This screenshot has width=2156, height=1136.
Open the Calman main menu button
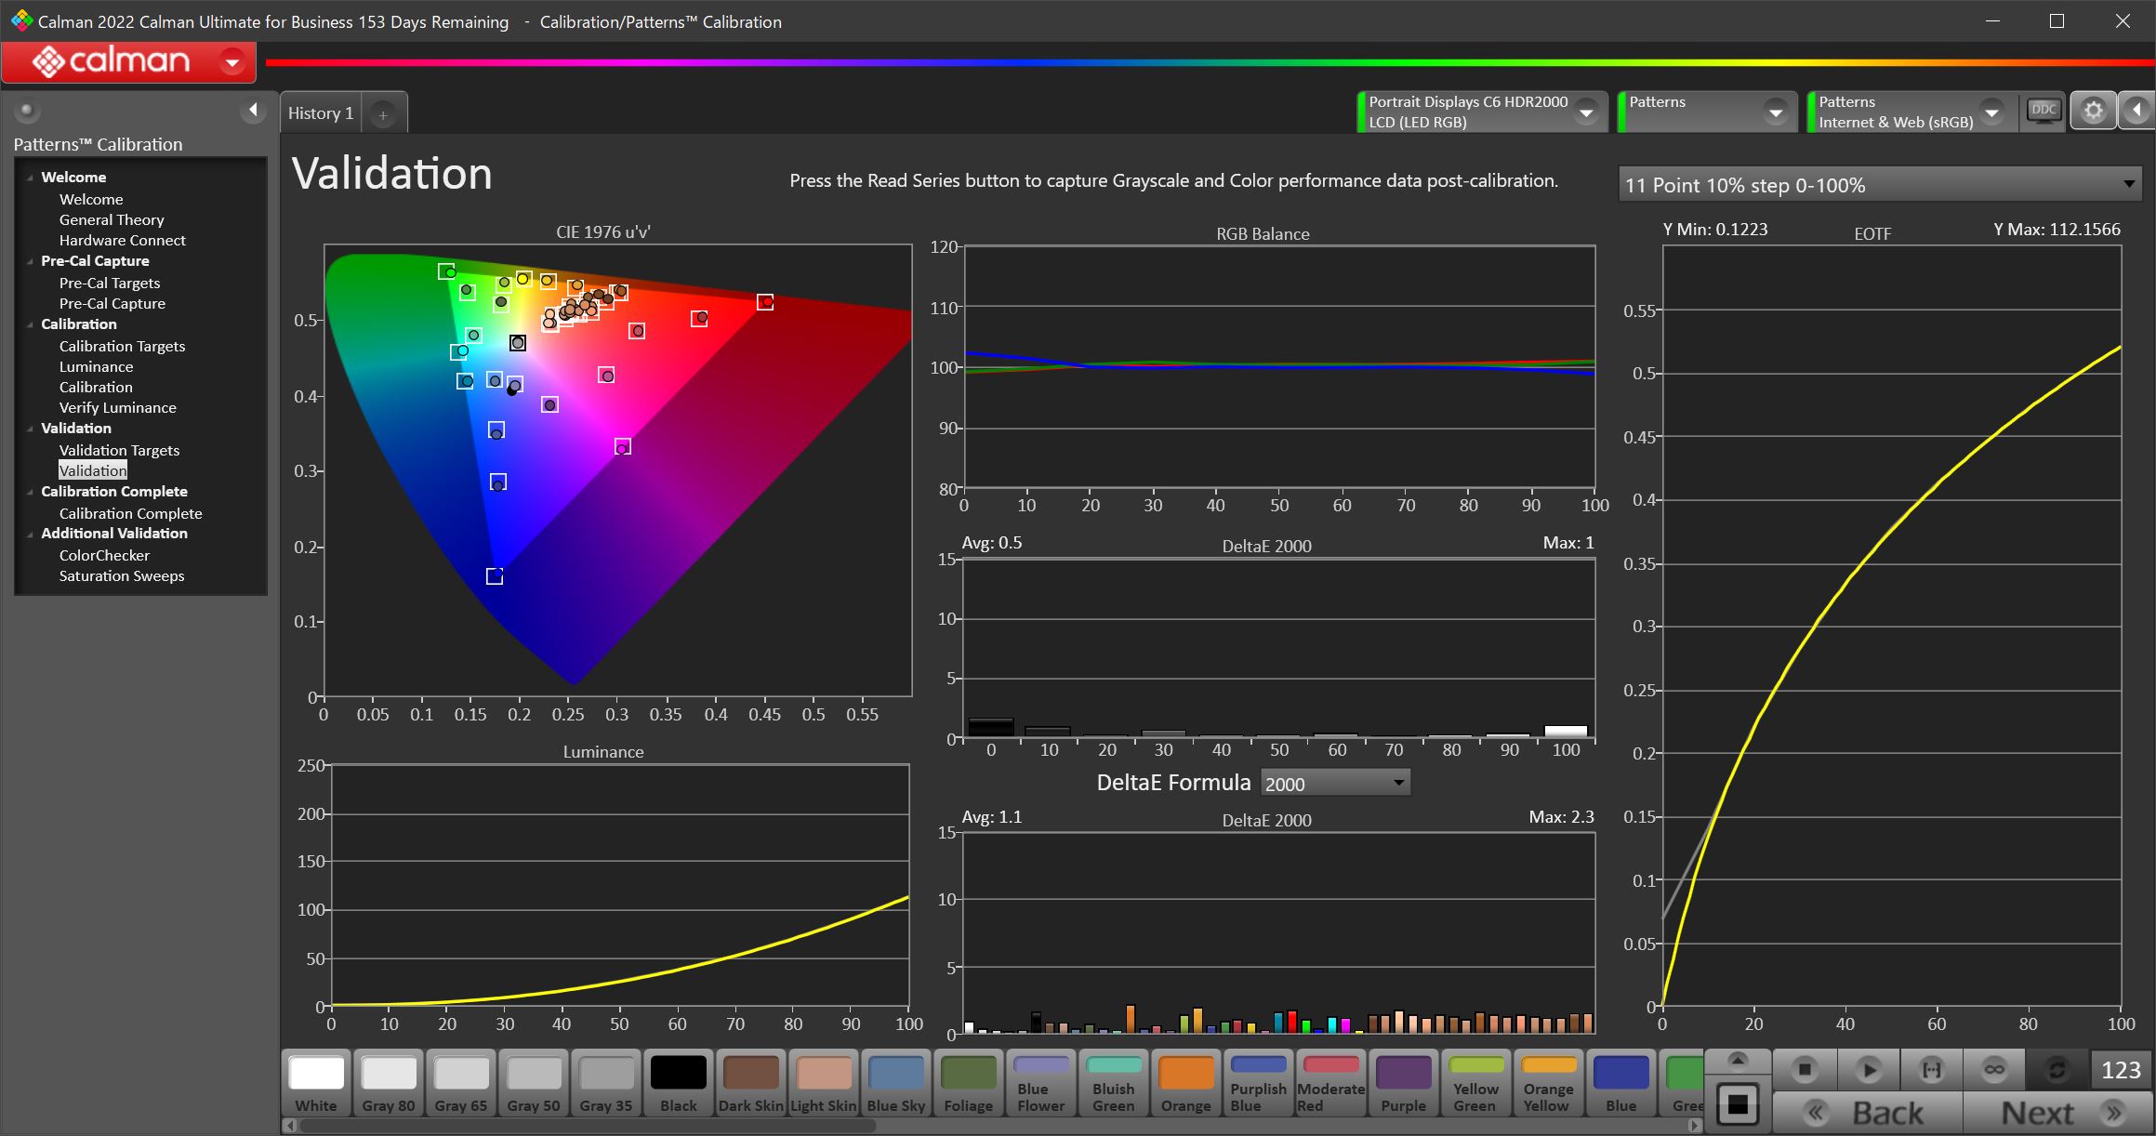(129, 62)
